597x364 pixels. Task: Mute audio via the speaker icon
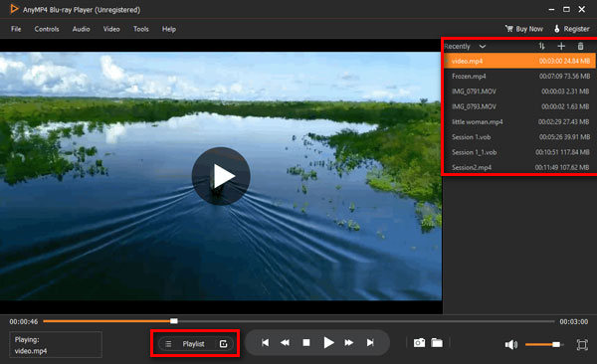(511, 344)
